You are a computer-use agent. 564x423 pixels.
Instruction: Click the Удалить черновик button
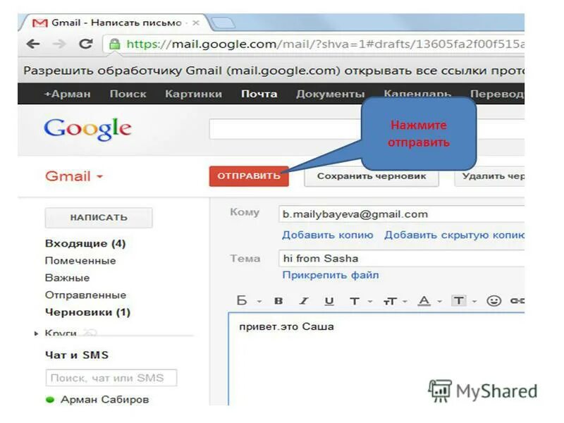click(x=489, y=176)
